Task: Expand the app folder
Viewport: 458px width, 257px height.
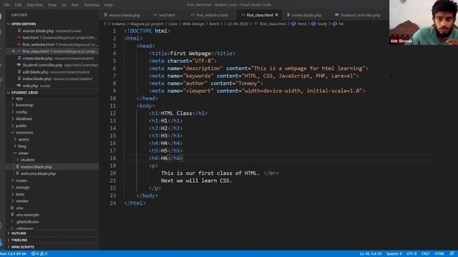Action: point(19,99)
